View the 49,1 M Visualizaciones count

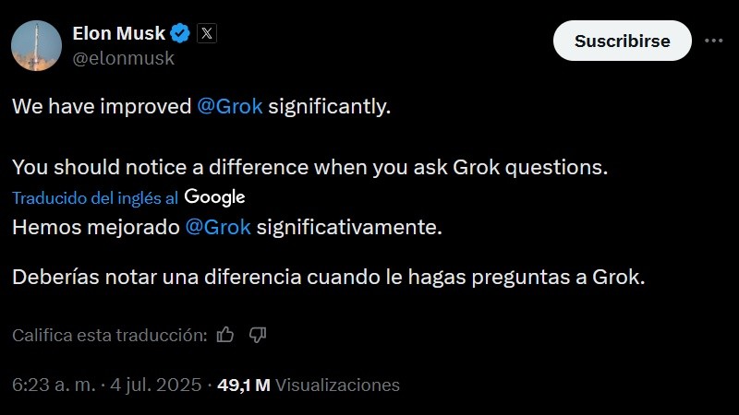[x=308, y=385]
